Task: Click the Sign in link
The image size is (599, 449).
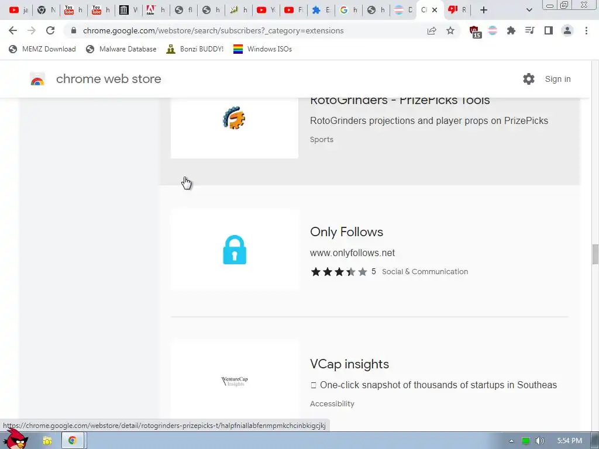Action: pyautogui.click(x=557, y=79)
